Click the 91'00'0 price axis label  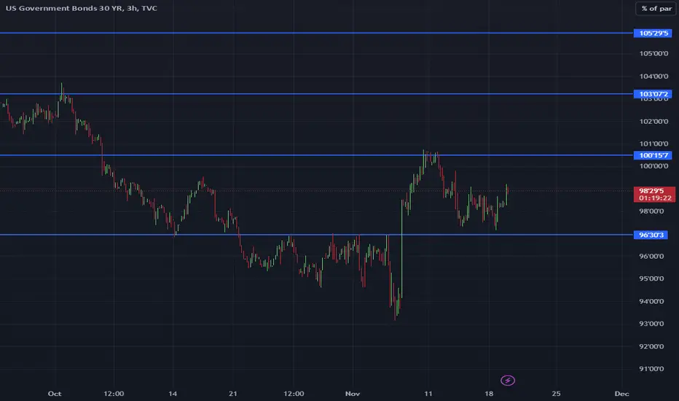click(x=651, y=369)
